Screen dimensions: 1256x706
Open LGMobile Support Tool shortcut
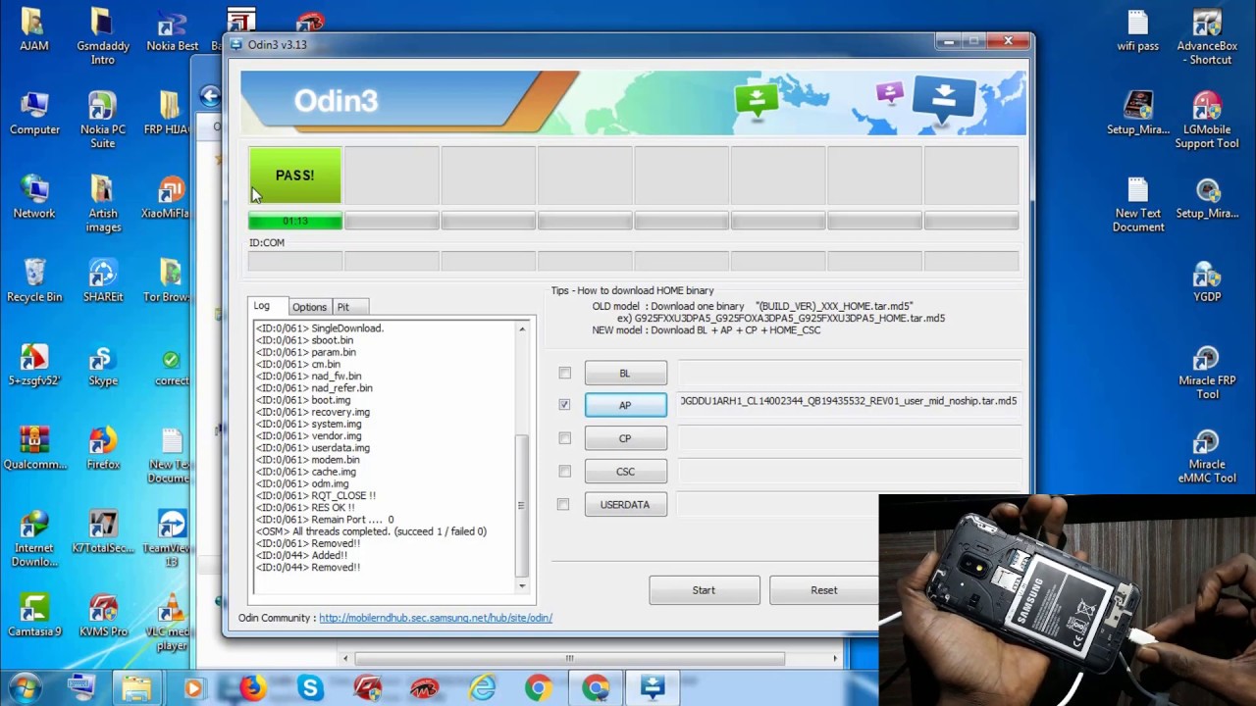1207,120
